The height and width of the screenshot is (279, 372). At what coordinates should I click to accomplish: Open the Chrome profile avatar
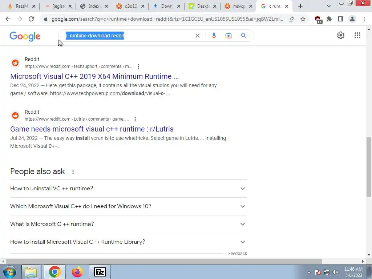(x=352, y=19)
